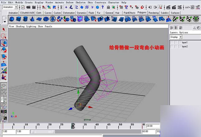
Task: Create a polygon cone from shelf
Action: click(x=32, y=19)
